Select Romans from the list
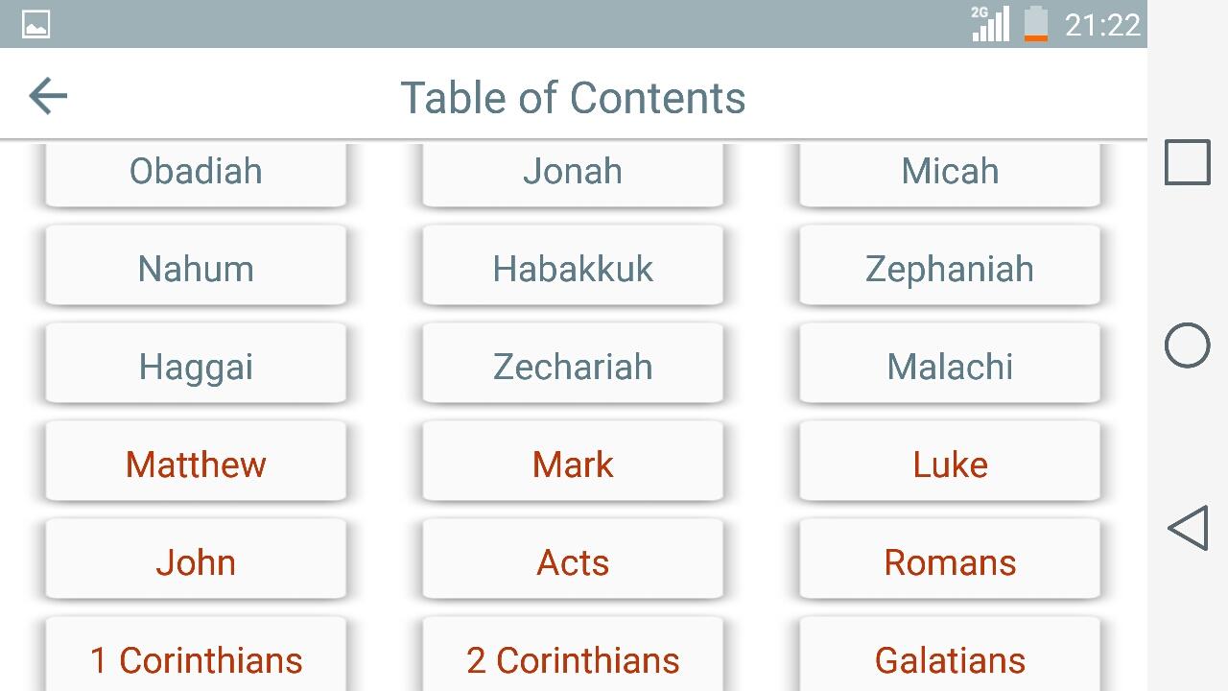This screenshot has width=1228, height=691. tap(950, 562)
